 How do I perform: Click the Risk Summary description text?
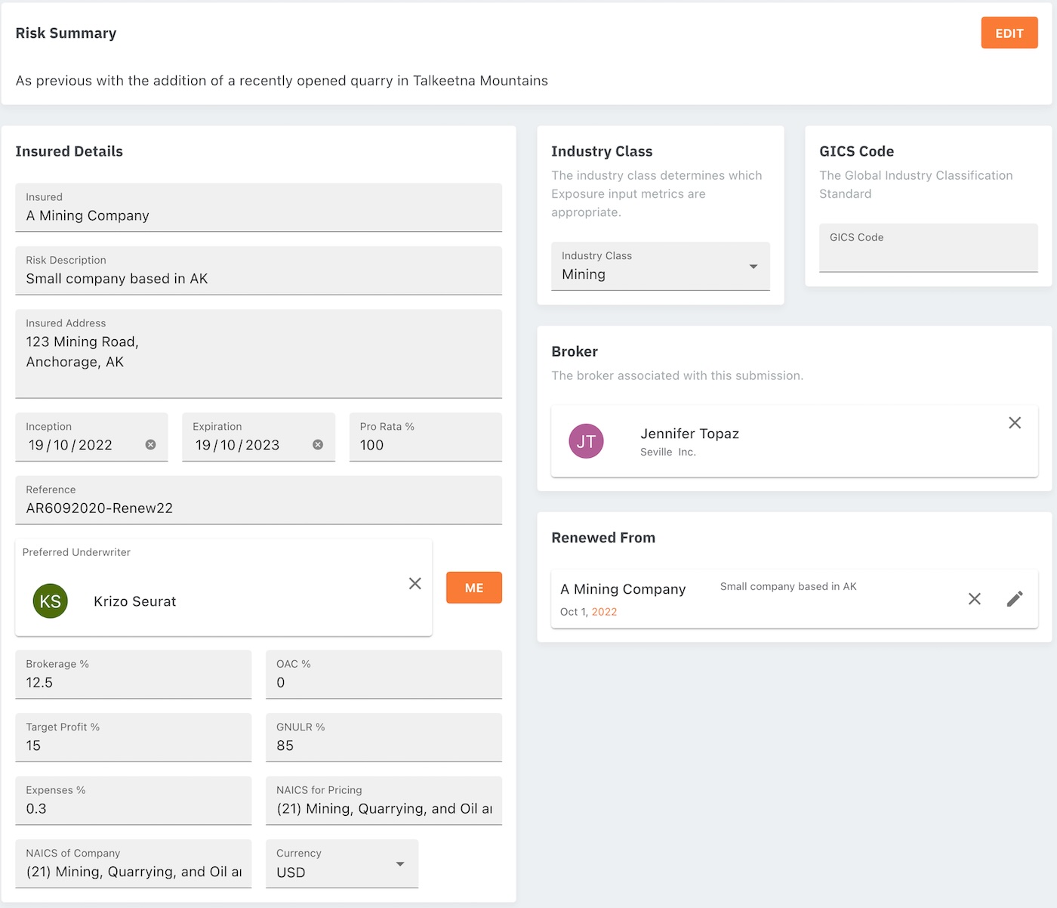coord(282,81)
